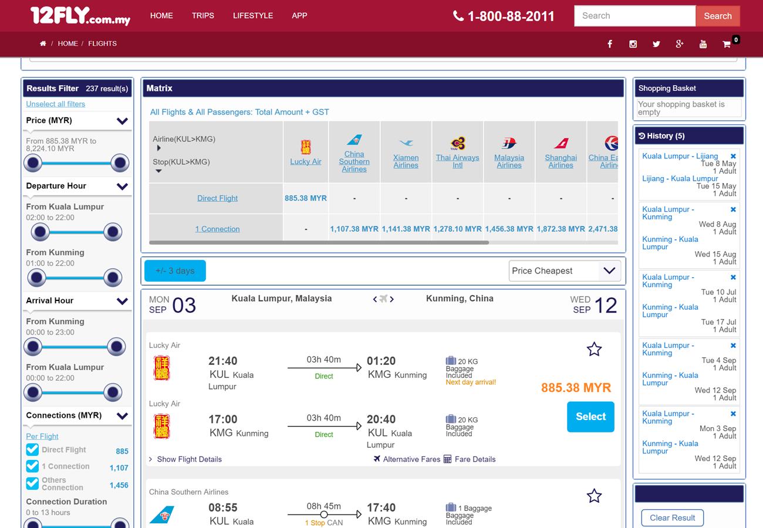Viewport: 763px width, 528px height.
Task: Open the Price Cheapest sort dropdown
Action: coord(565,270)
